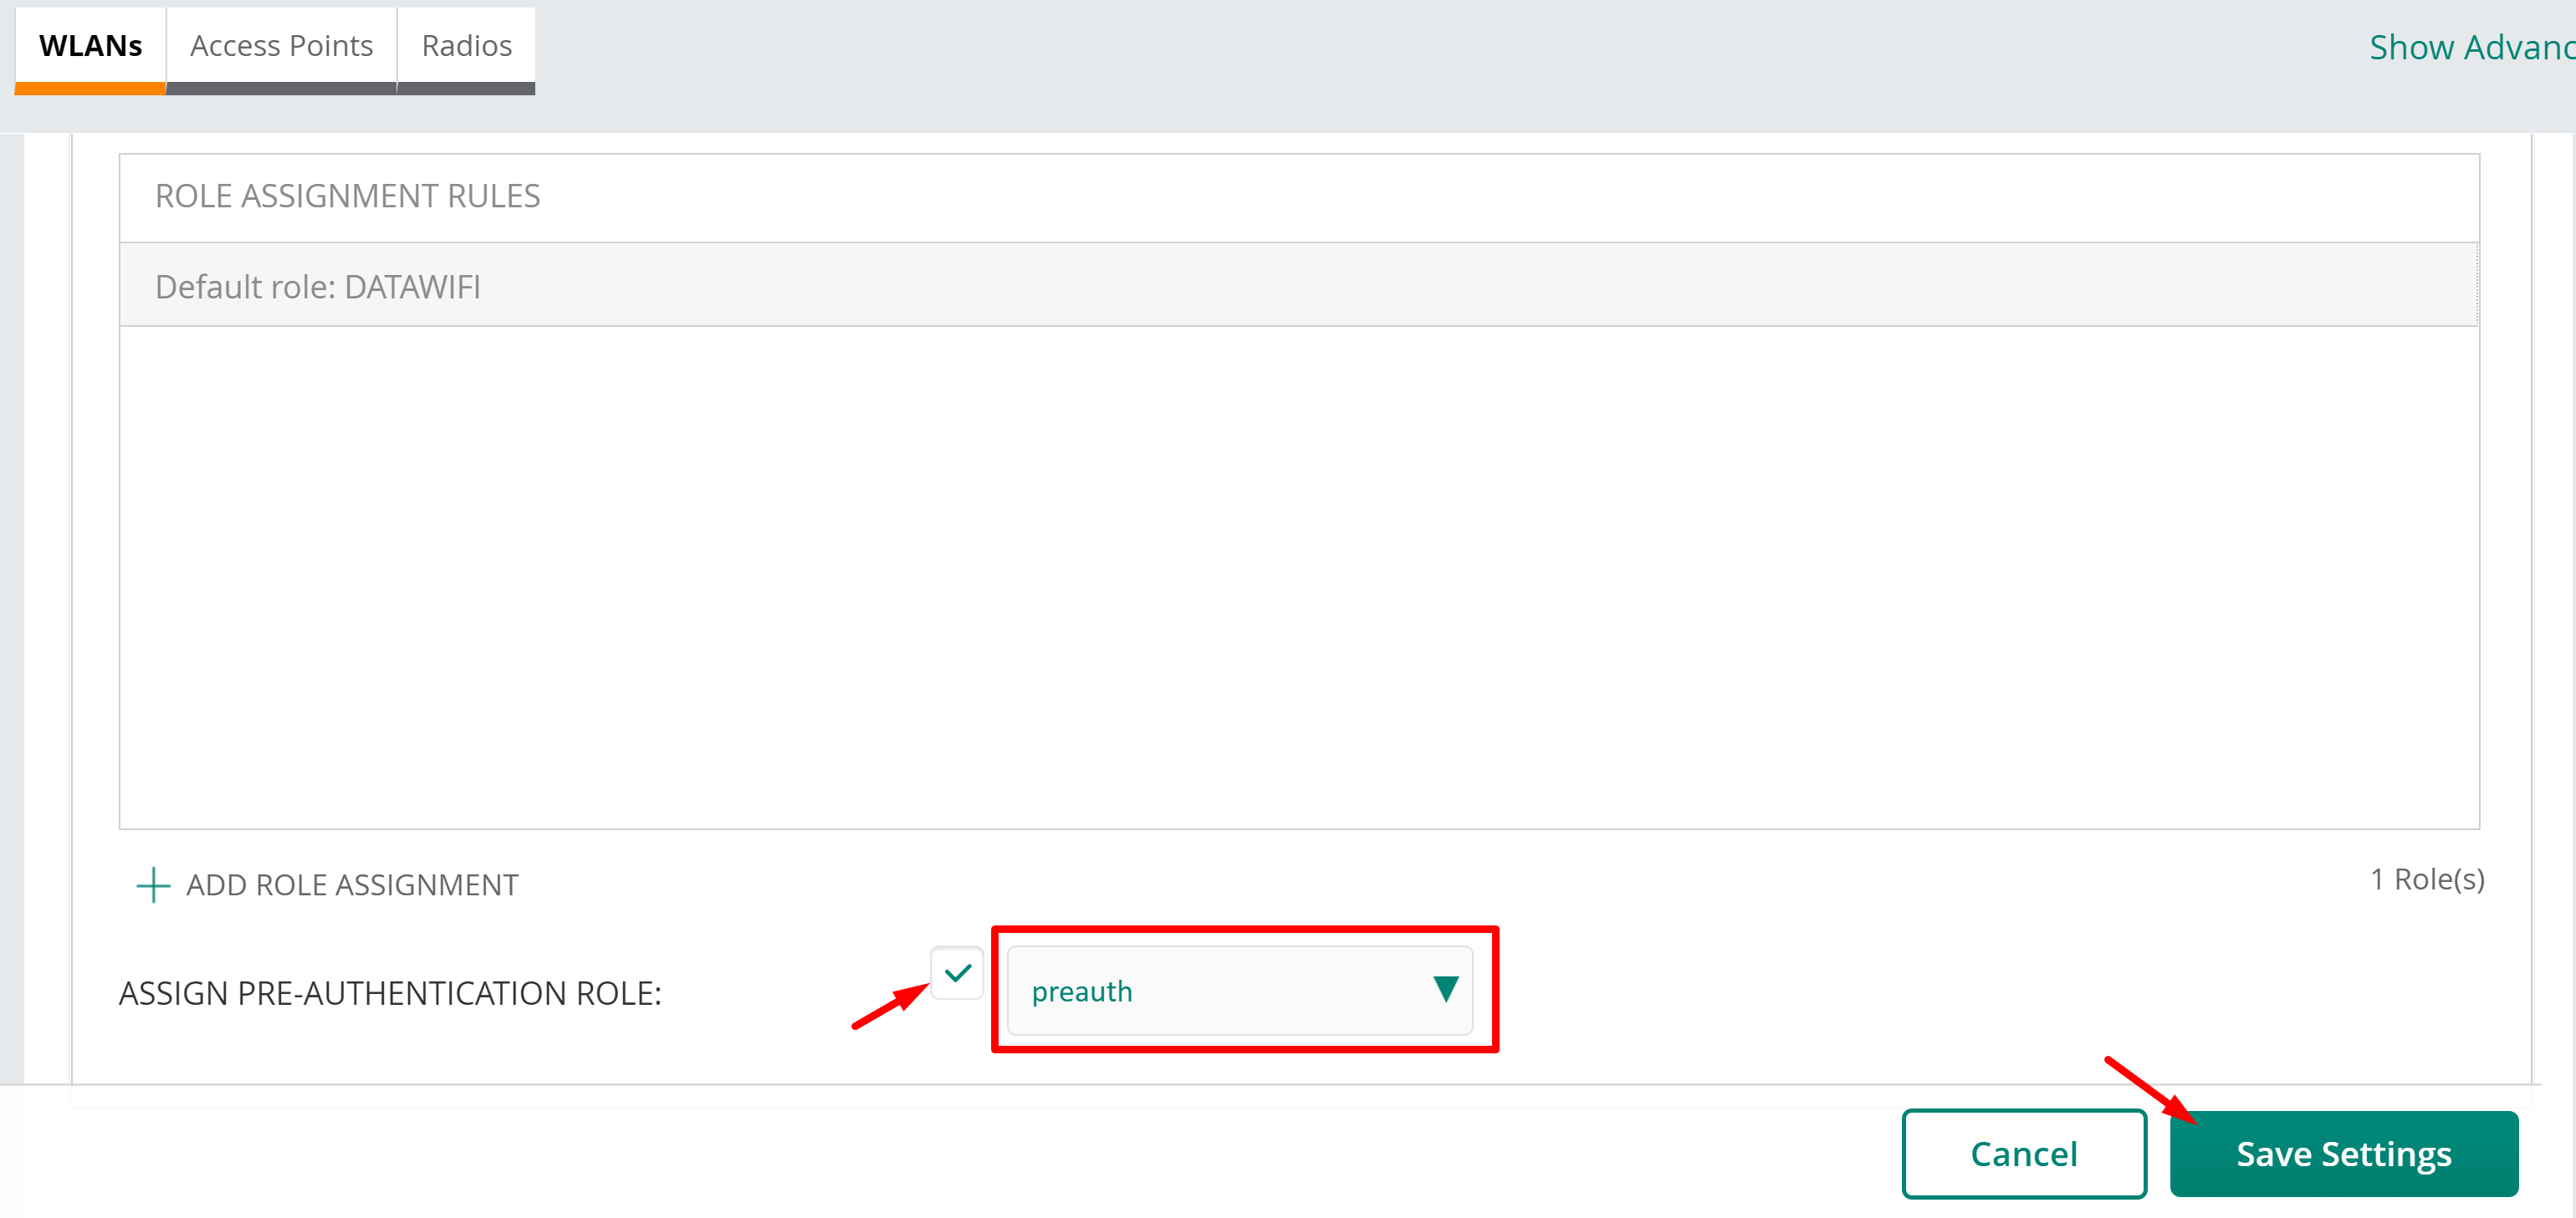Viewport: 2576px width, 1218px height.
Task: Click Save Settings button
Action: (2343, 1153)
